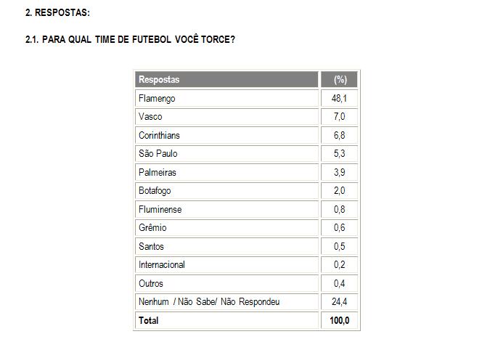Viewport: 498px width, 342px height.
Task: Click the Flamengo row label
Action: 157,98
